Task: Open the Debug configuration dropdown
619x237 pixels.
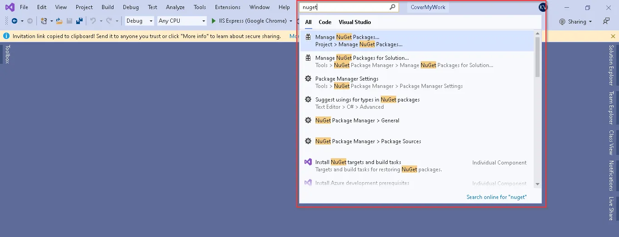Action: click(140, 21)
